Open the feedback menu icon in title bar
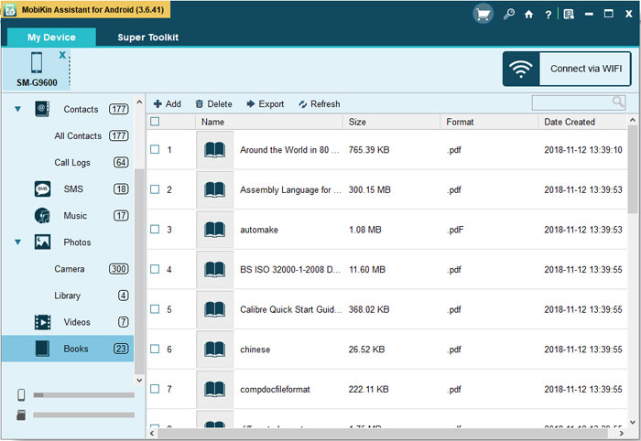This screenshot has height=441, width=641. [x=569, y=15]
